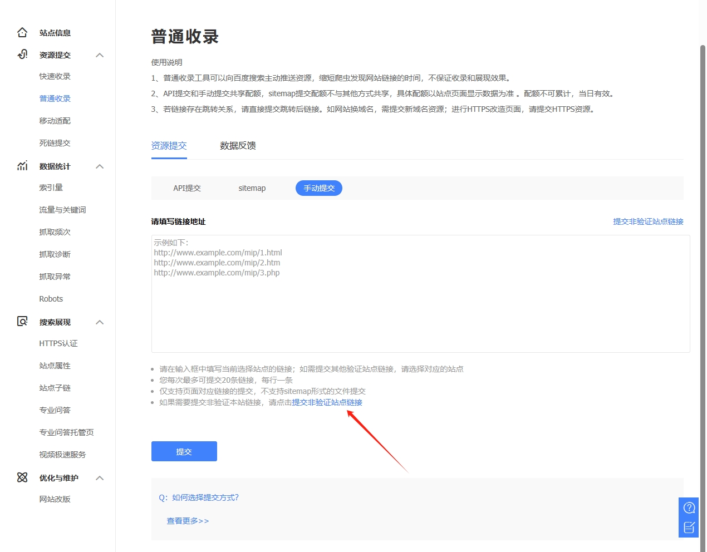Collapse the 优化与维护 section chevron

coord(100,478)
